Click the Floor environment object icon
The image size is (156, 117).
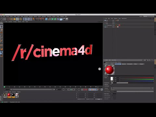click(x=61, y=19)
